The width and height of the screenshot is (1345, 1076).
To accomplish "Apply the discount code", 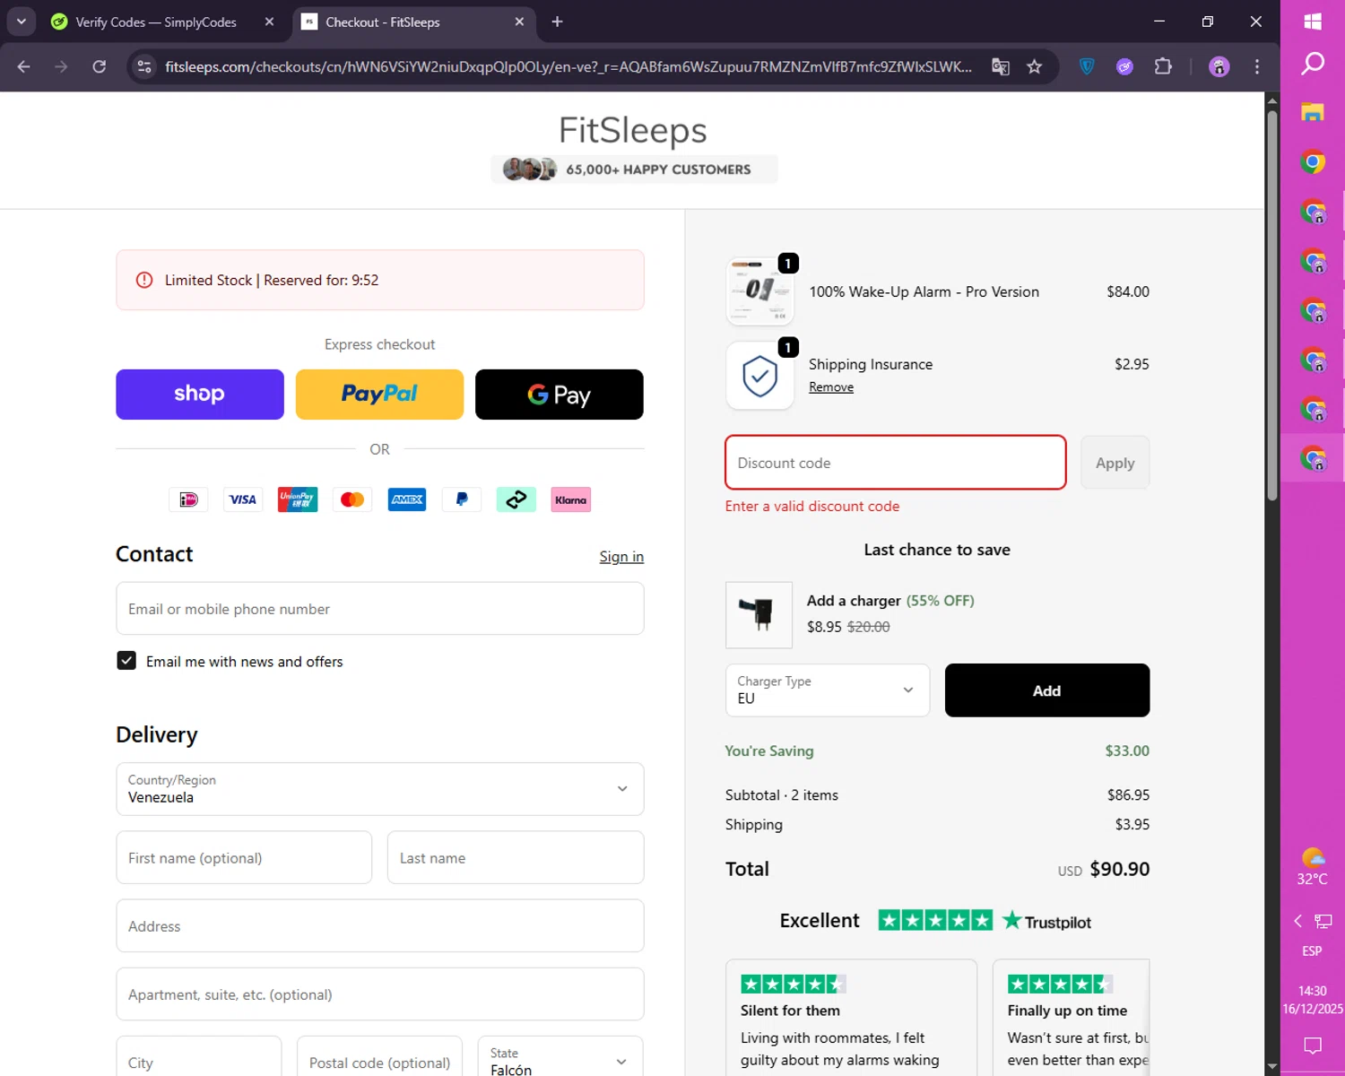I will pos(1115,463).
